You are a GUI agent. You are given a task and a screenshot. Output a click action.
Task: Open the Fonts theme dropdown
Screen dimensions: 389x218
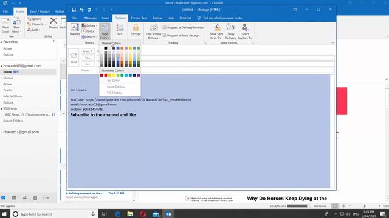(x=89, y=31)
